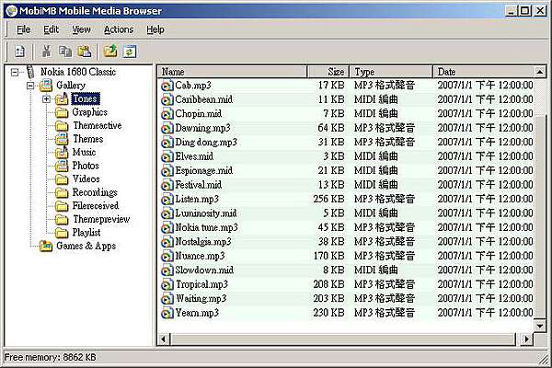Click the Chopin.mid file icon
This screenshot has height=368, width=552.
point(167,114)
